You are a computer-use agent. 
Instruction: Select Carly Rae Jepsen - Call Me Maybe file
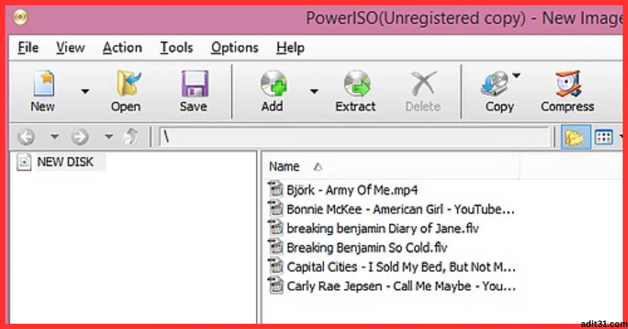pyautogui.click(x=401, y=287)
